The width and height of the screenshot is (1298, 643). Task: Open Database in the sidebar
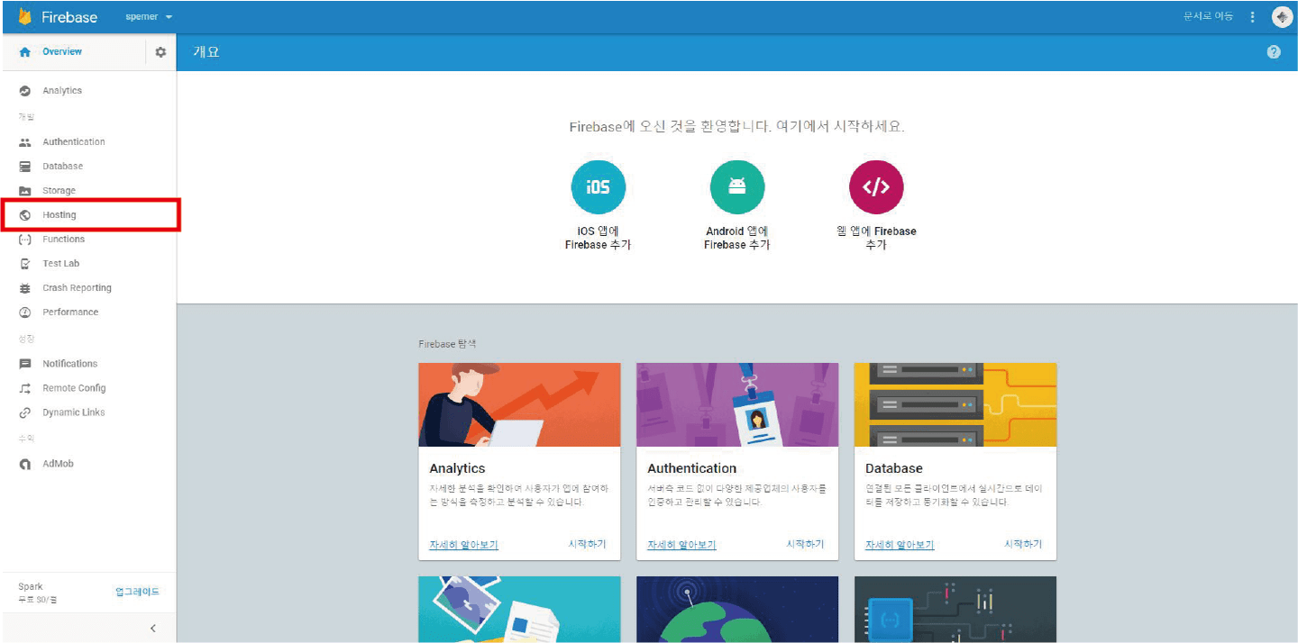click(x=63, y=167)
